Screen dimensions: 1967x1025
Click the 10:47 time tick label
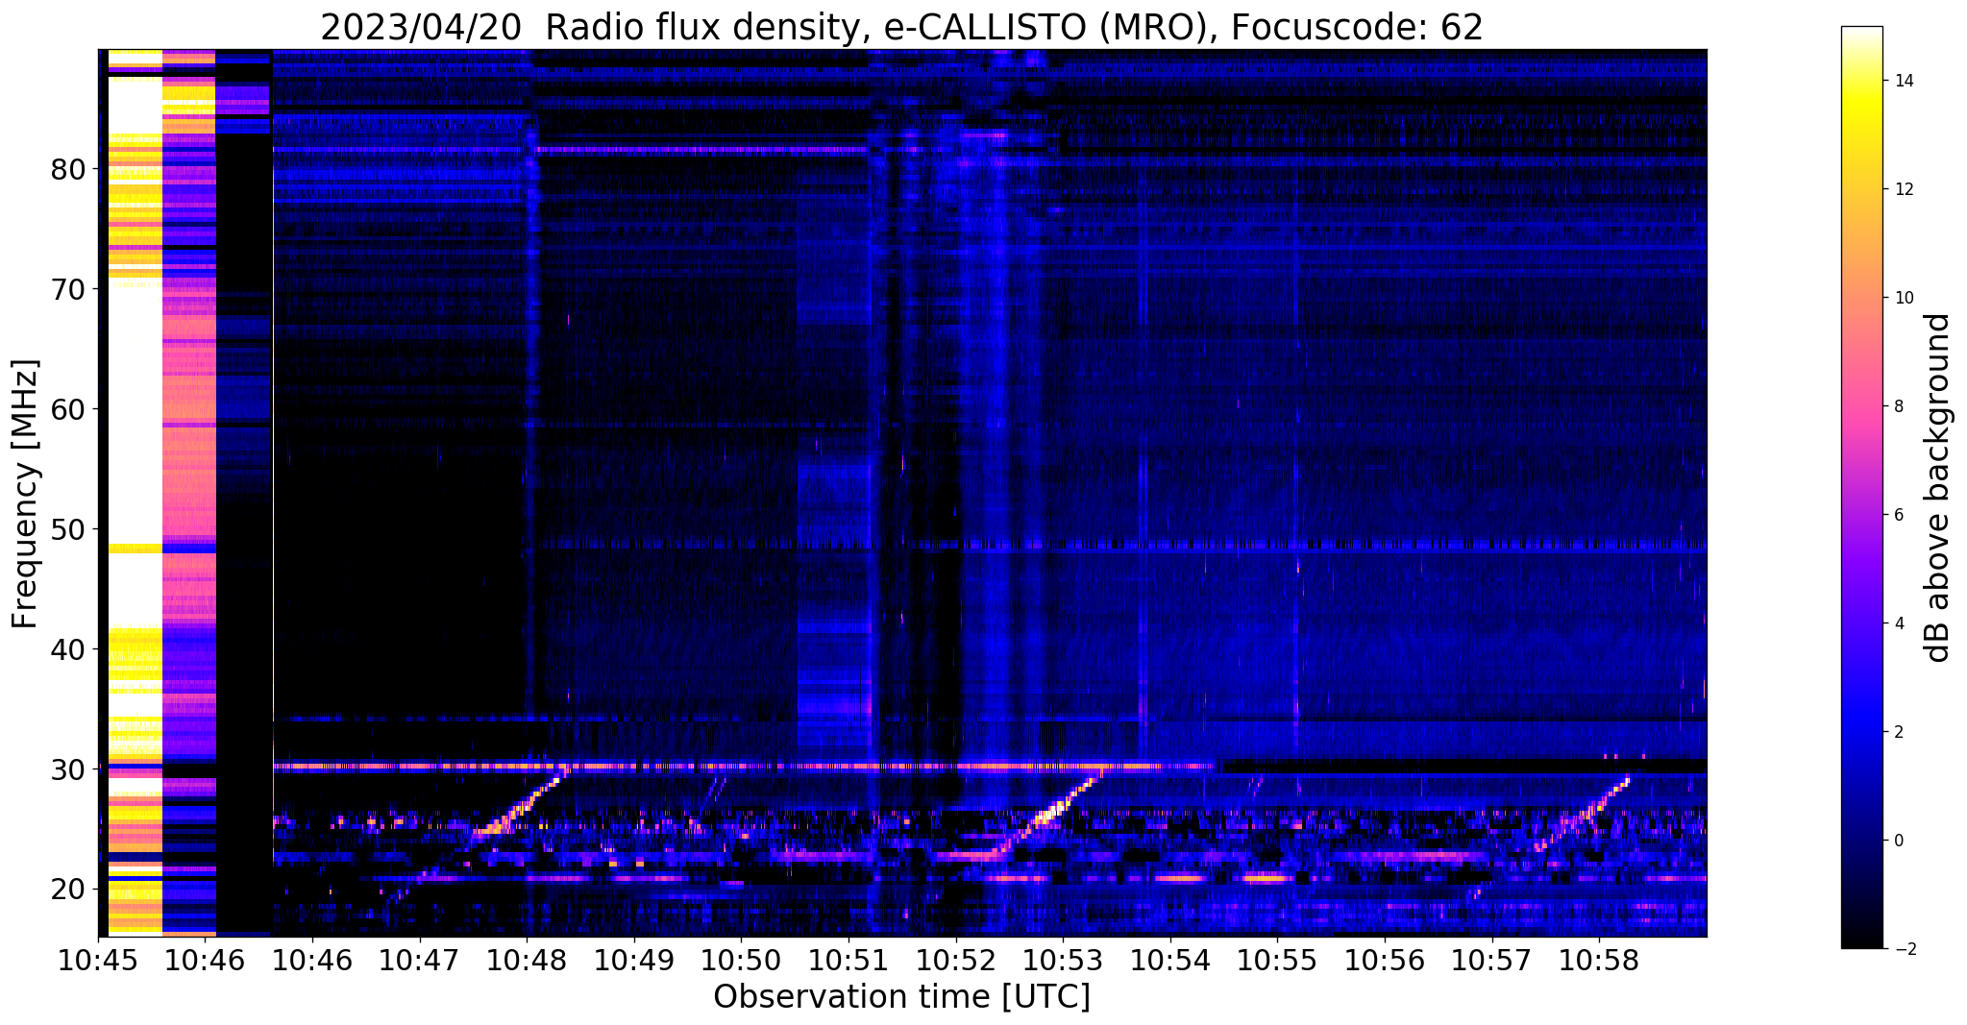[x=419, y=960]
